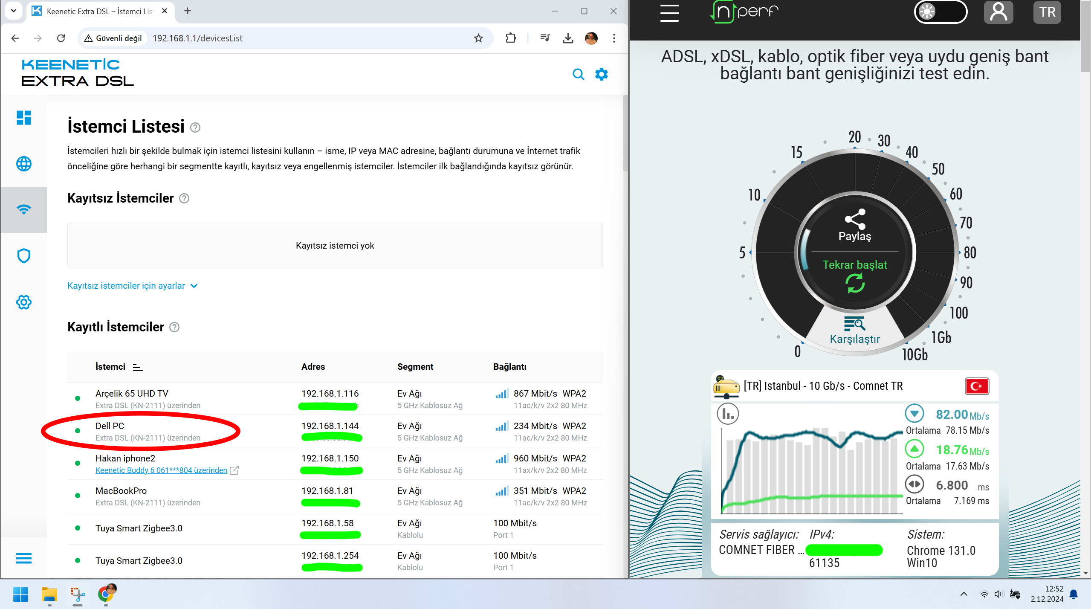Click the Keenetic page vertical scrollbar
1091x609 pixels.
coord(625,133)
